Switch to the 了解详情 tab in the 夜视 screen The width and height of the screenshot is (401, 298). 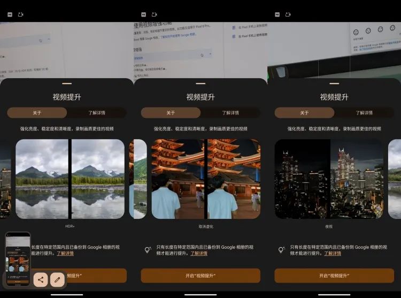point(364,113)
